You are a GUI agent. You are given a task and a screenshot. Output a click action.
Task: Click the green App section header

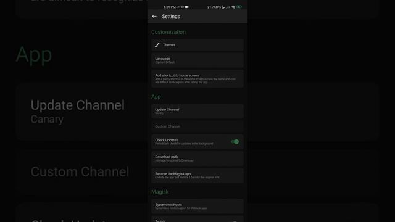click(156, 97)
